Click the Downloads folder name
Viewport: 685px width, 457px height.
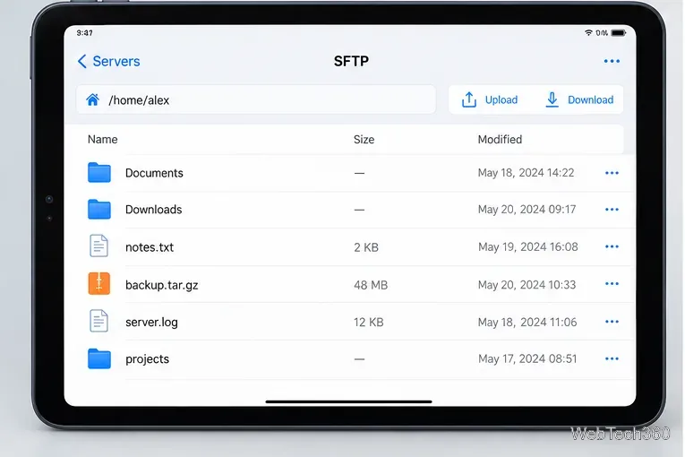click(x=154, y=210)
